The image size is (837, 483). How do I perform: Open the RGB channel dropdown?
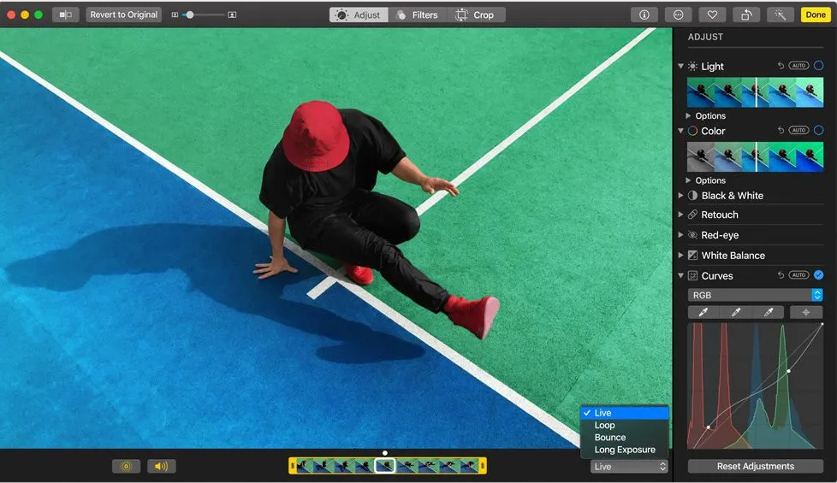click(x=755, y=295)
